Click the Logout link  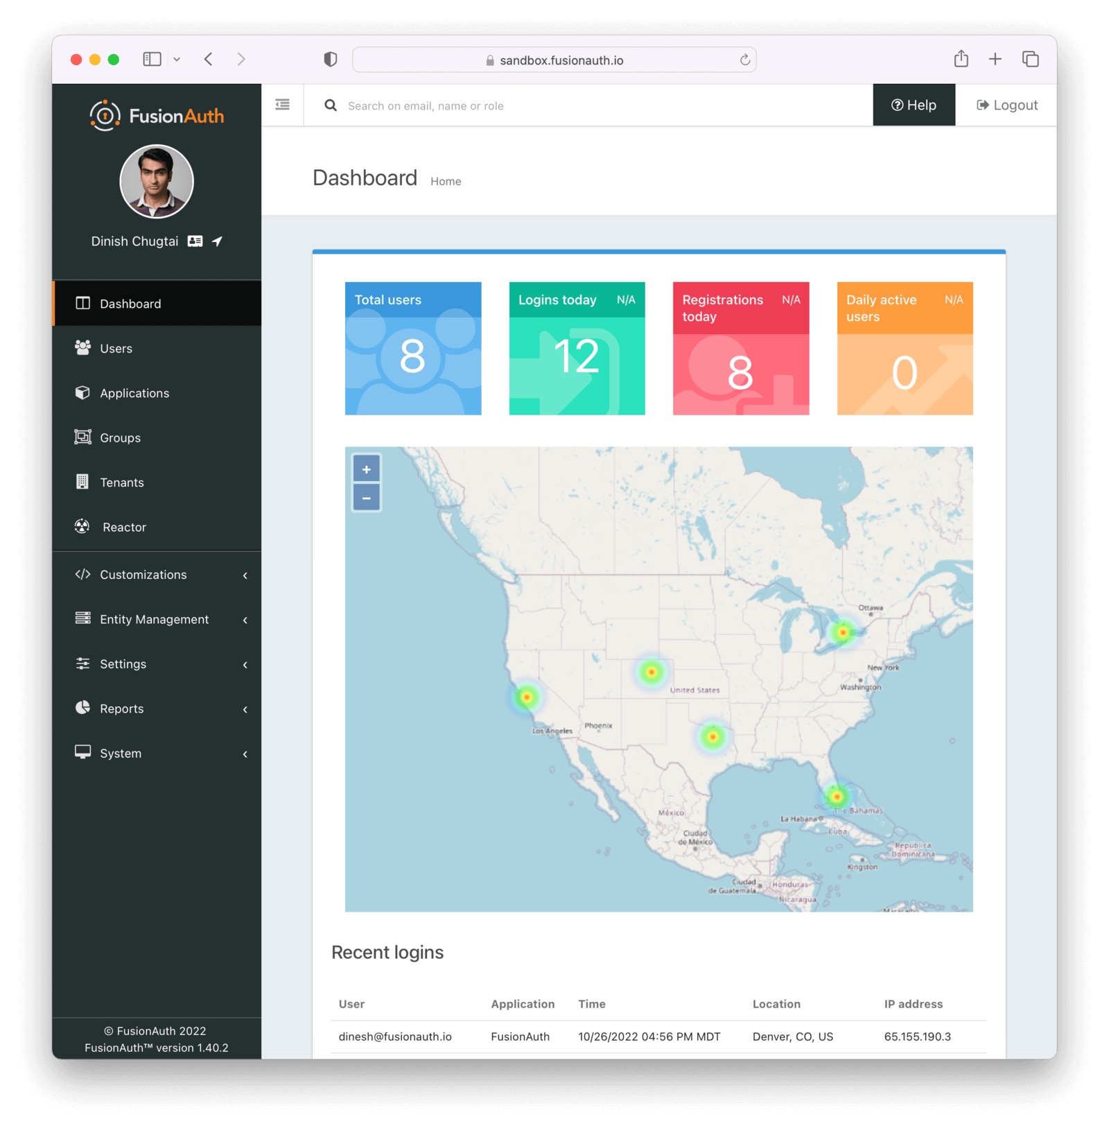pos(1007,105)
